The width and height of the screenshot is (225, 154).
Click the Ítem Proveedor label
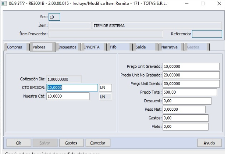33,34
